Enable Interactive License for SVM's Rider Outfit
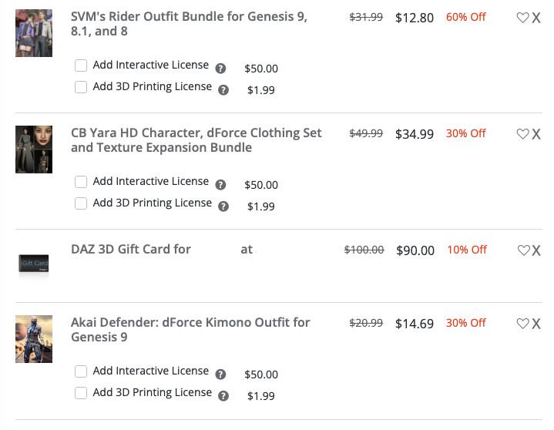554x430 pixels. pyautogui.click(x=81, y=66)
